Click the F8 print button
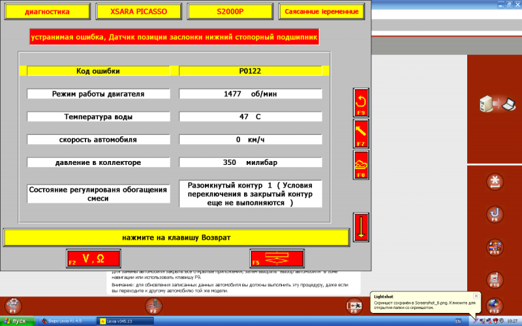Screen dimensions: 522x326 coord(361,165)
